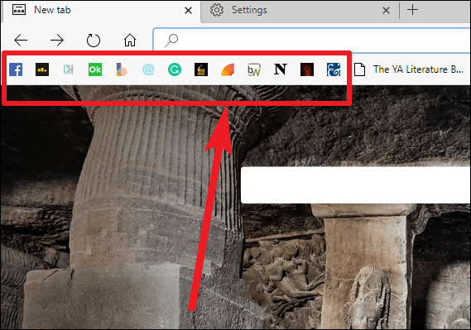Viewport: 471px width, 330px height.
Task: Open the bold N favorite icon
Action: 281,69
